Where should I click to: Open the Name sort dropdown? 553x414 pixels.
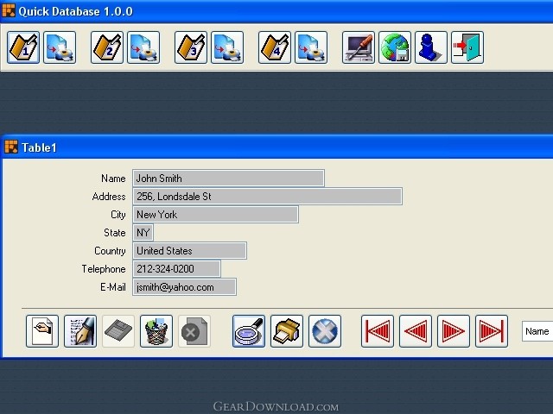tap(537, 331)
